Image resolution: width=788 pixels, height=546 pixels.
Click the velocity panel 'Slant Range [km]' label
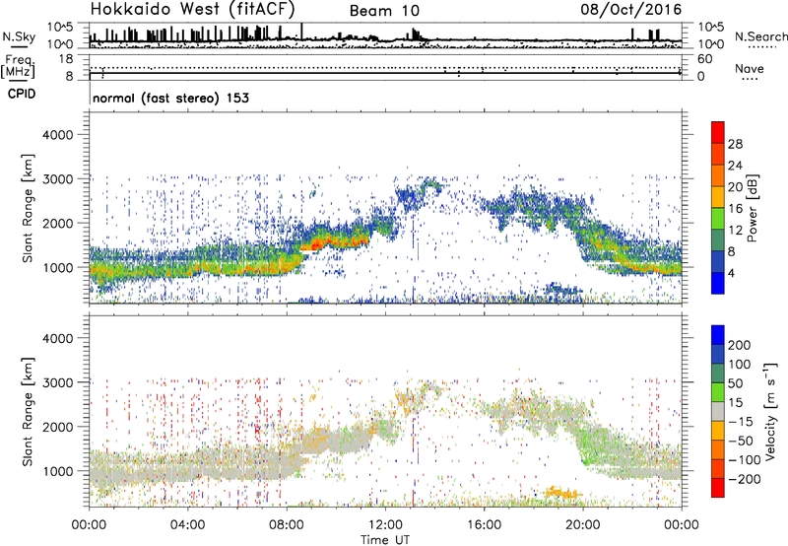pyautogui.click(x=28, y=412)
